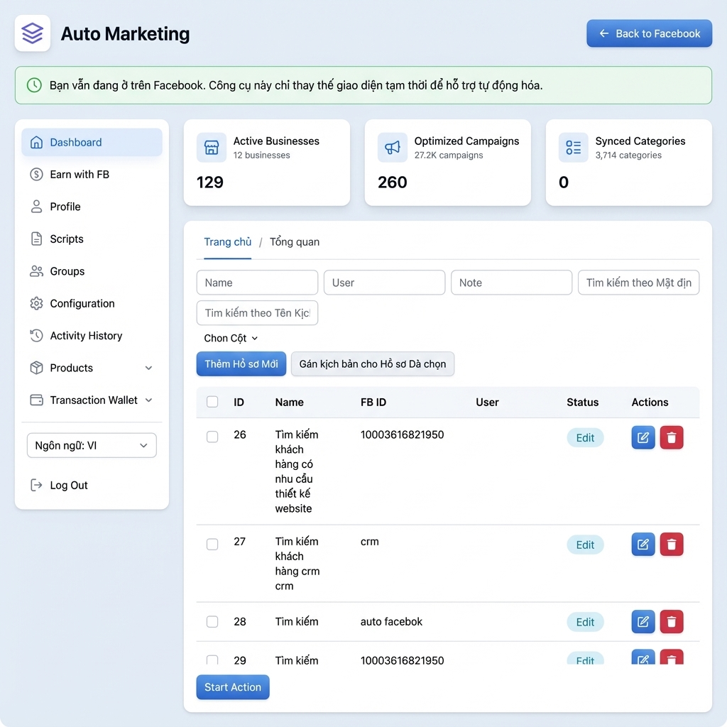Tick the checkbox for row ID 28
This screenshot has height=727, width=727.
point(212,621)
